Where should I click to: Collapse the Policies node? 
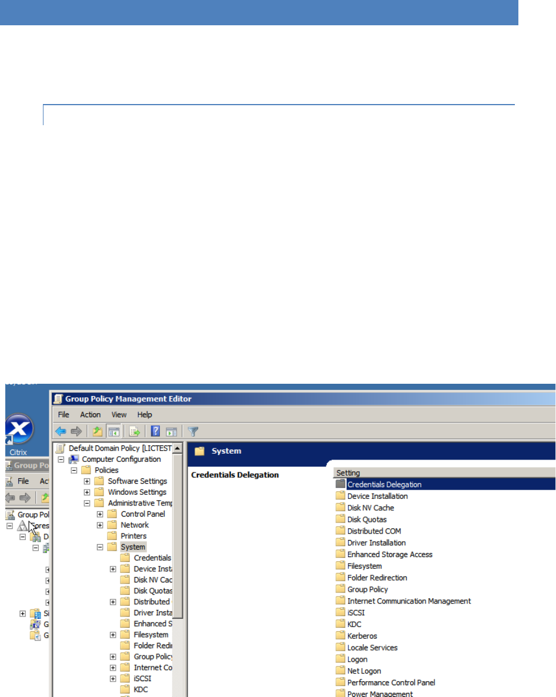pos(74,470)
